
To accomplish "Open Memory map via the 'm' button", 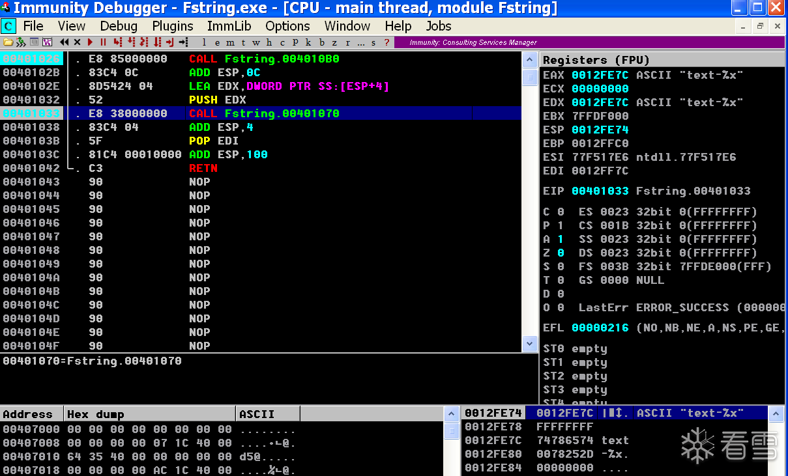I will (230, 42).
